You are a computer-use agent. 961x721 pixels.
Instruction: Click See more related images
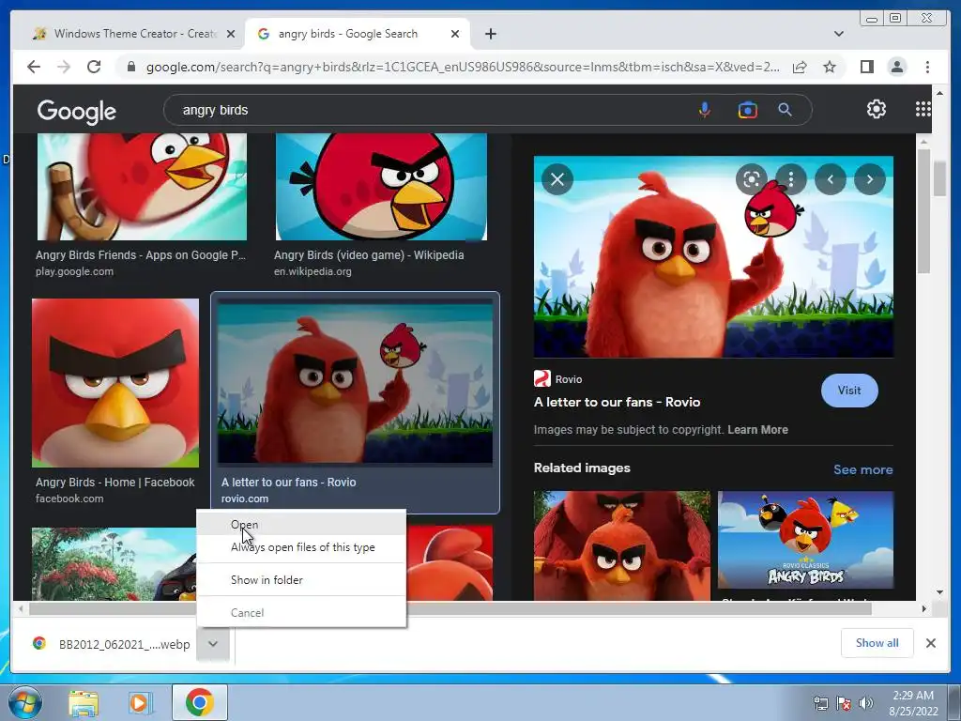pos(863,469)
